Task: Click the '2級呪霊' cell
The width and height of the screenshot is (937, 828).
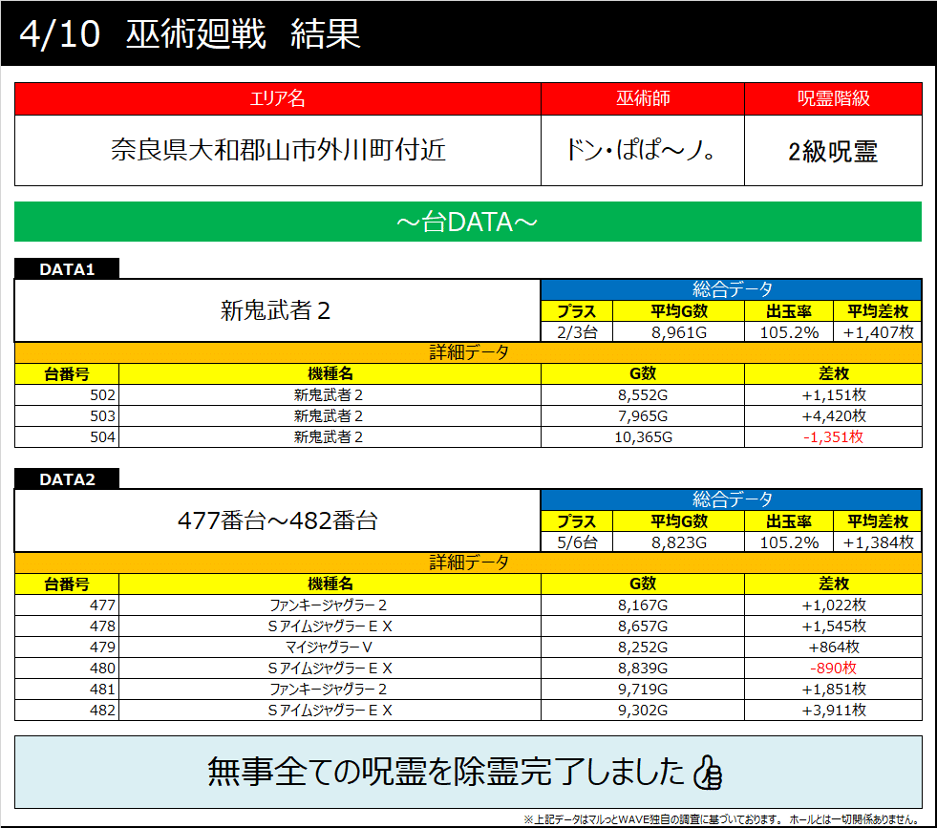Action: [833, 151]
